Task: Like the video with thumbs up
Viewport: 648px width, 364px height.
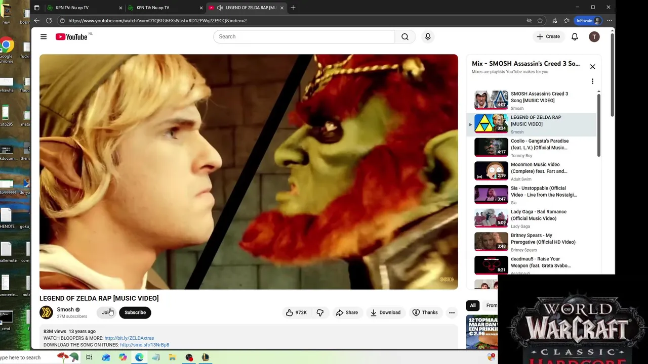Action: tap(296, 312)
